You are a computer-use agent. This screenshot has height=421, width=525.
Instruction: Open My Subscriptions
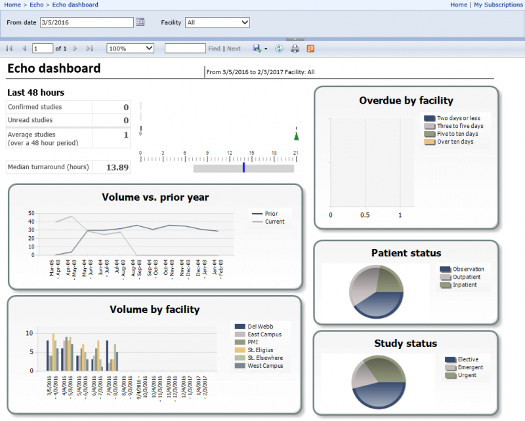[499, 5]
